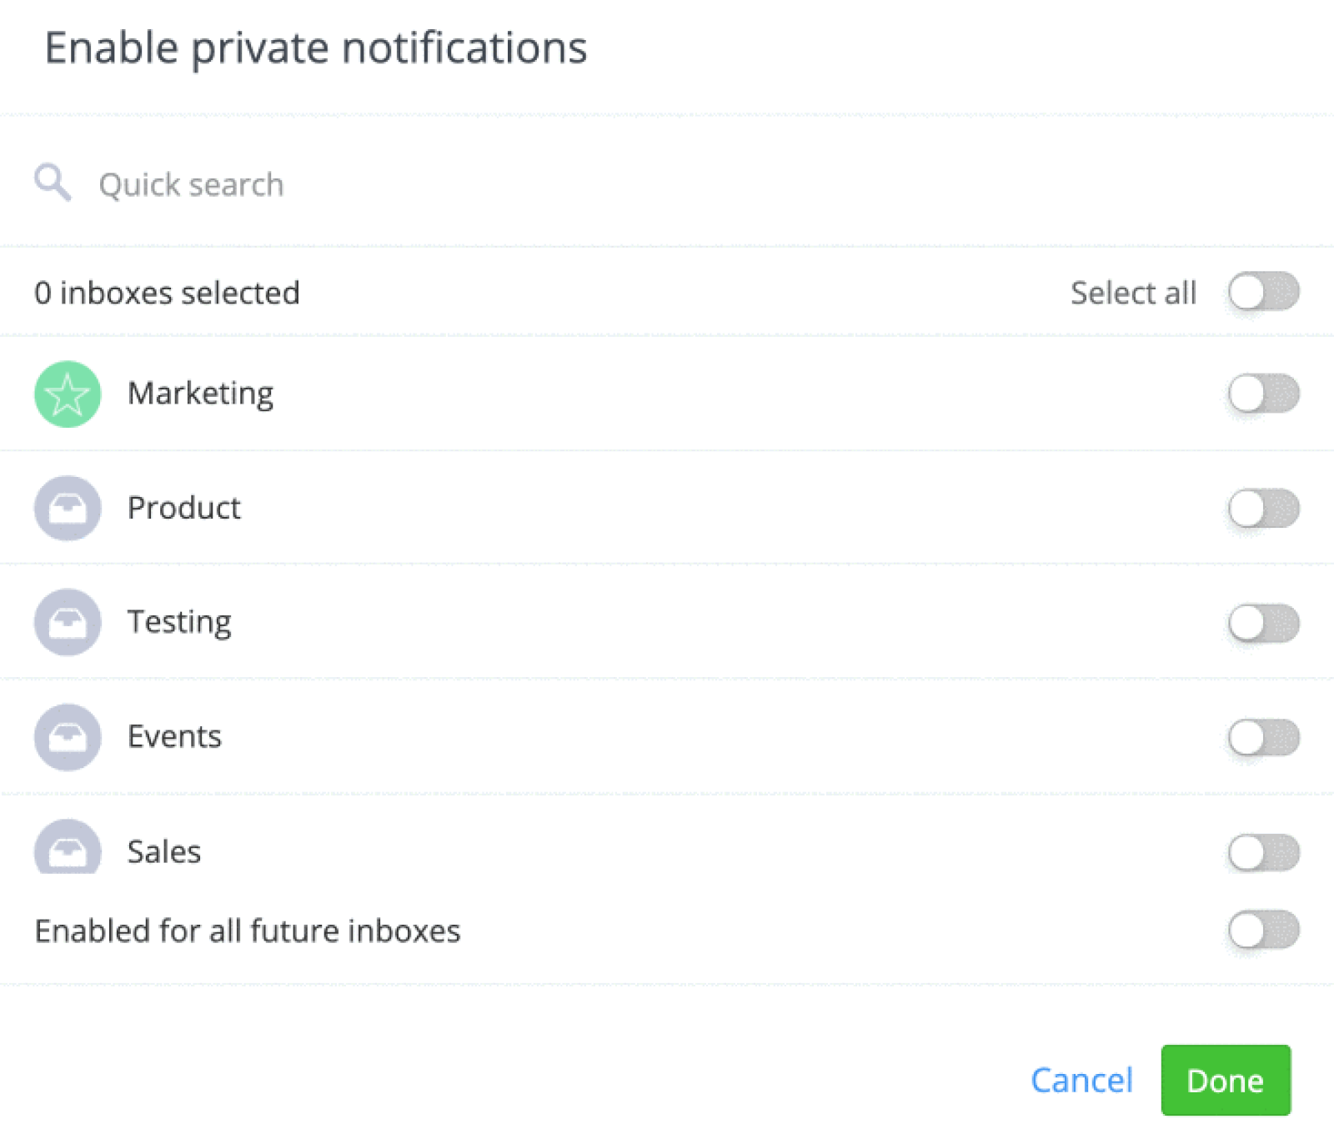
Task: Toggle the Sales inbox switch
Action: 1263,852
